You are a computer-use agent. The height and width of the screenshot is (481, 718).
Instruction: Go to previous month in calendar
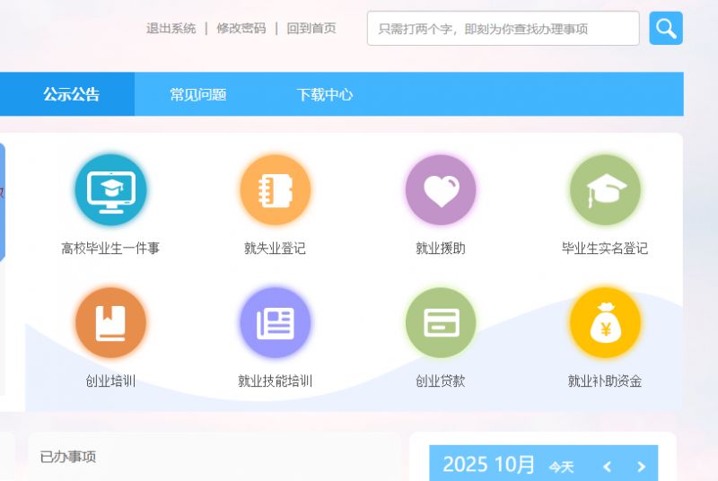tap(608, 467)
